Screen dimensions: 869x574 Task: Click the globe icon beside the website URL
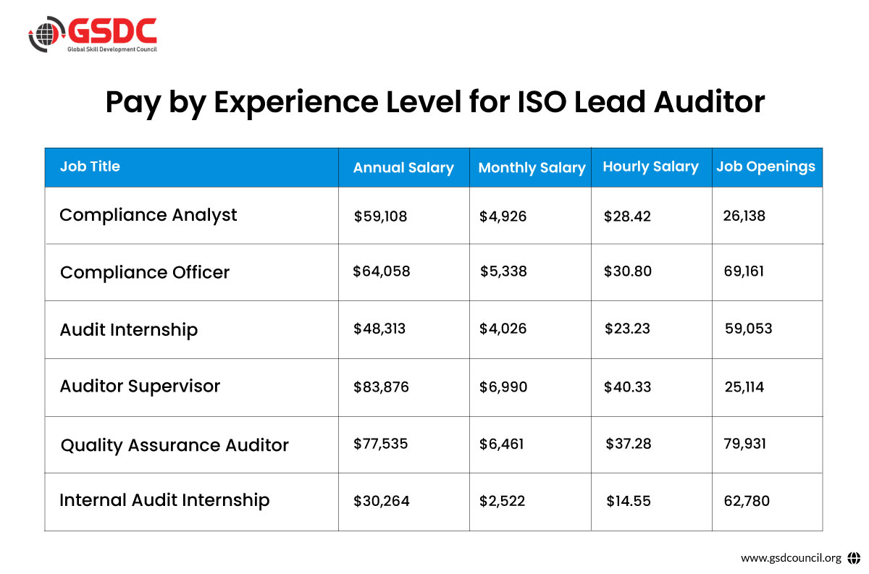pos(853,557)
